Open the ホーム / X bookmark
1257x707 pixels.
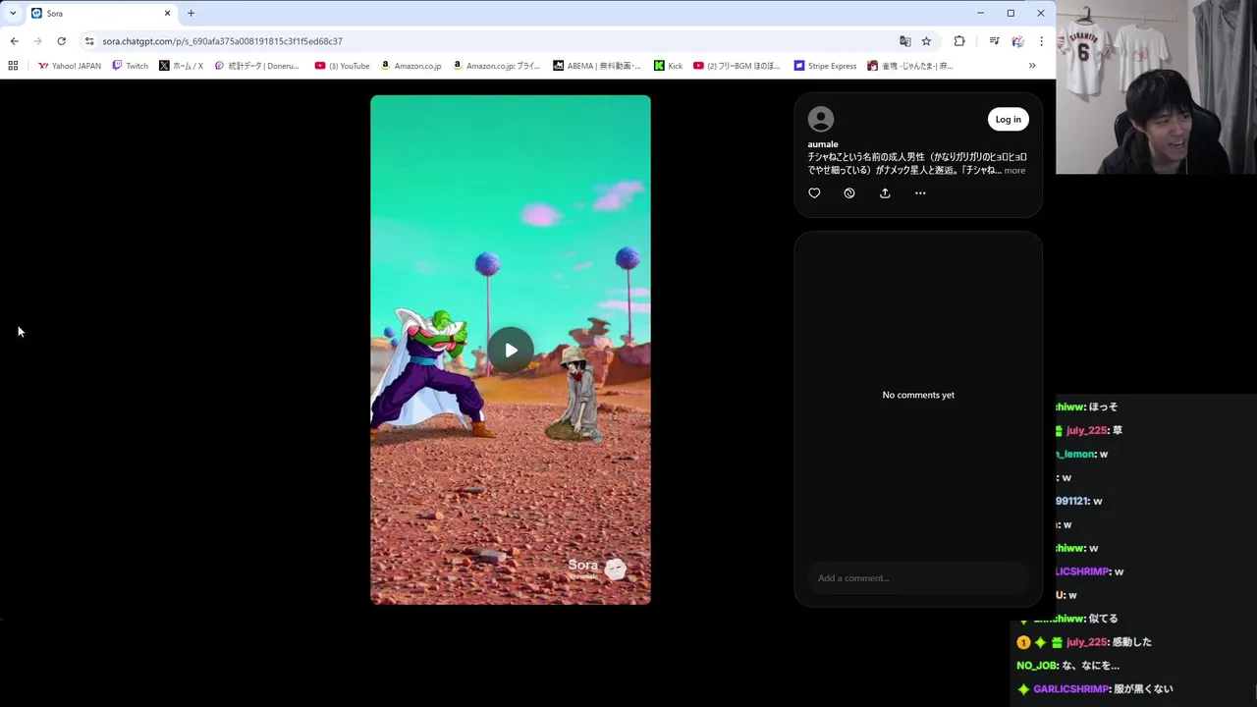(x=181, y=66)
